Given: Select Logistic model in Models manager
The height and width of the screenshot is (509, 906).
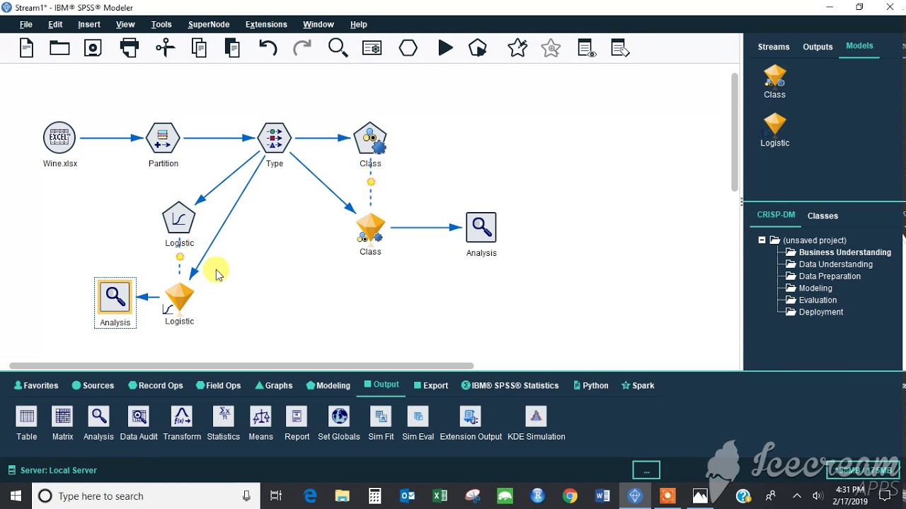Looking at the screenshot, I should point(775,130).
